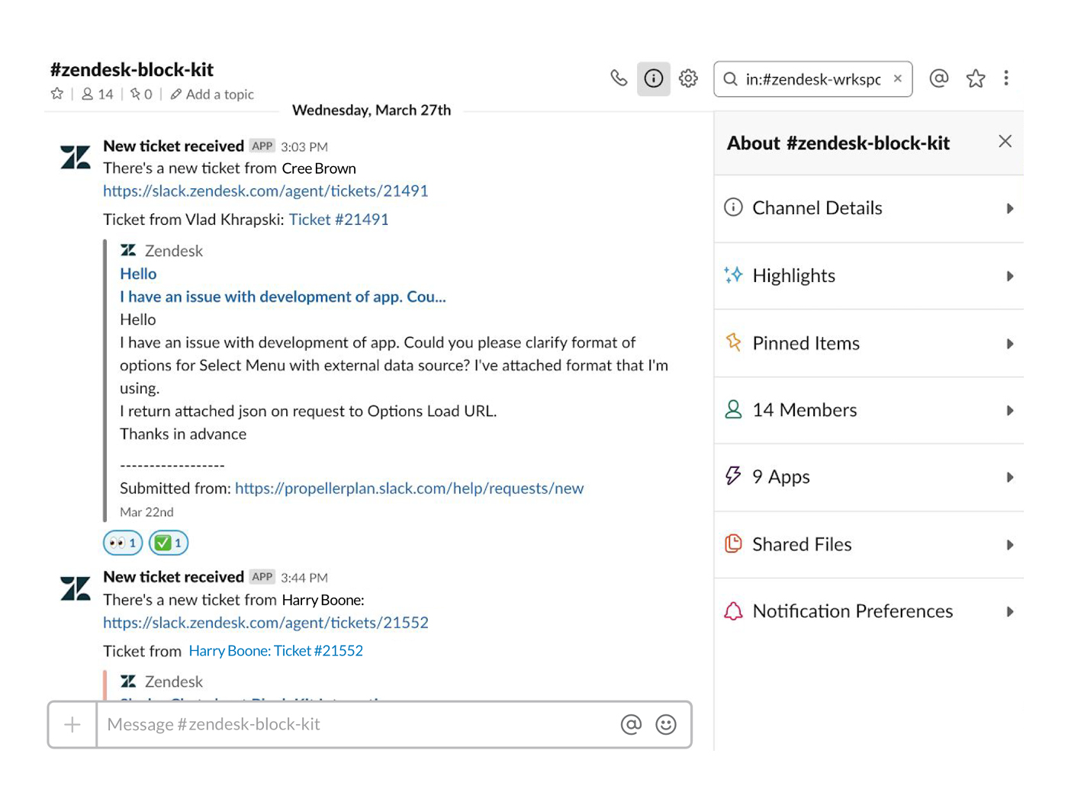Click the Channel Details info icon
The width and height of the screenshot is (1068, 808).
click(x=733, y=207)
